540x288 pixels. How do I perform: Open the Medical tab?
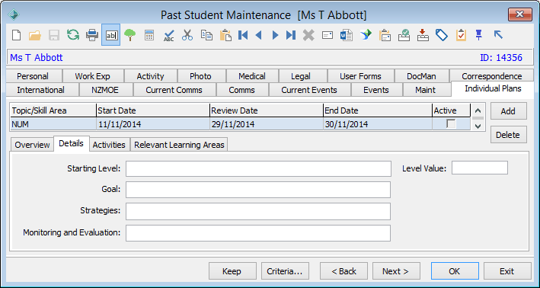pyautogui.click(x=252, y=76)
